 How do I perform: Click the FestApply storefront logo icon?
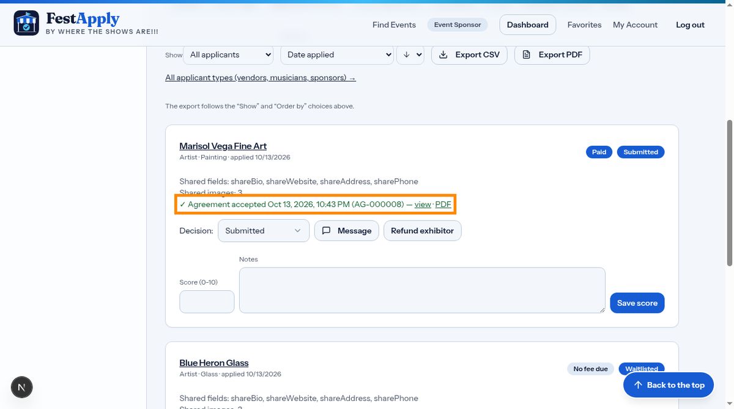pyautogui.click(x=26, y=23)
